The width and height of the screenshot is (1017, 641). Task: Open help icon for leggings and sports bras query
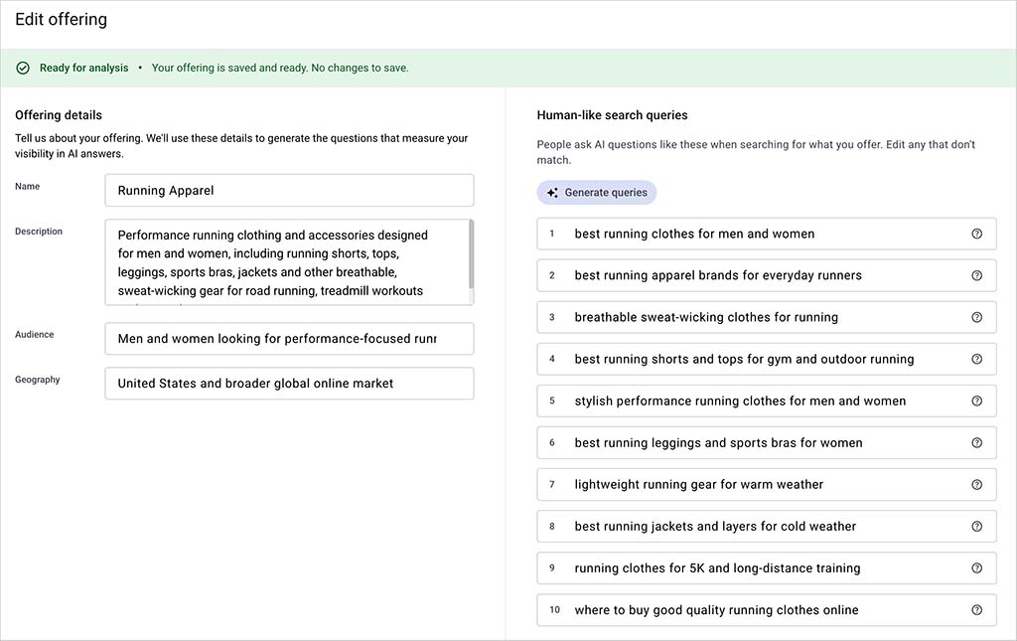pyautogui.click(x=977, y=443)
